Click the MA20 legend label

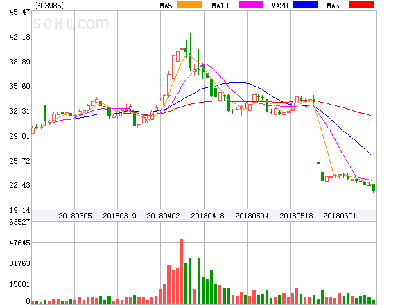[279, 6]
